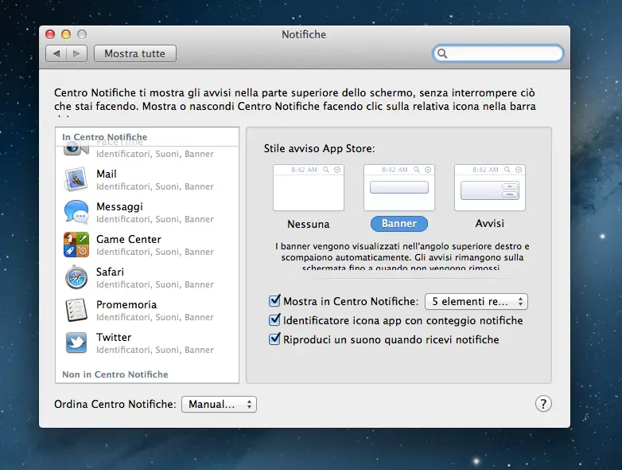The height and width of the screenshot is (470, 622).
Task: Choose the Avvisi alert style label
Action: tap(489, 223)
